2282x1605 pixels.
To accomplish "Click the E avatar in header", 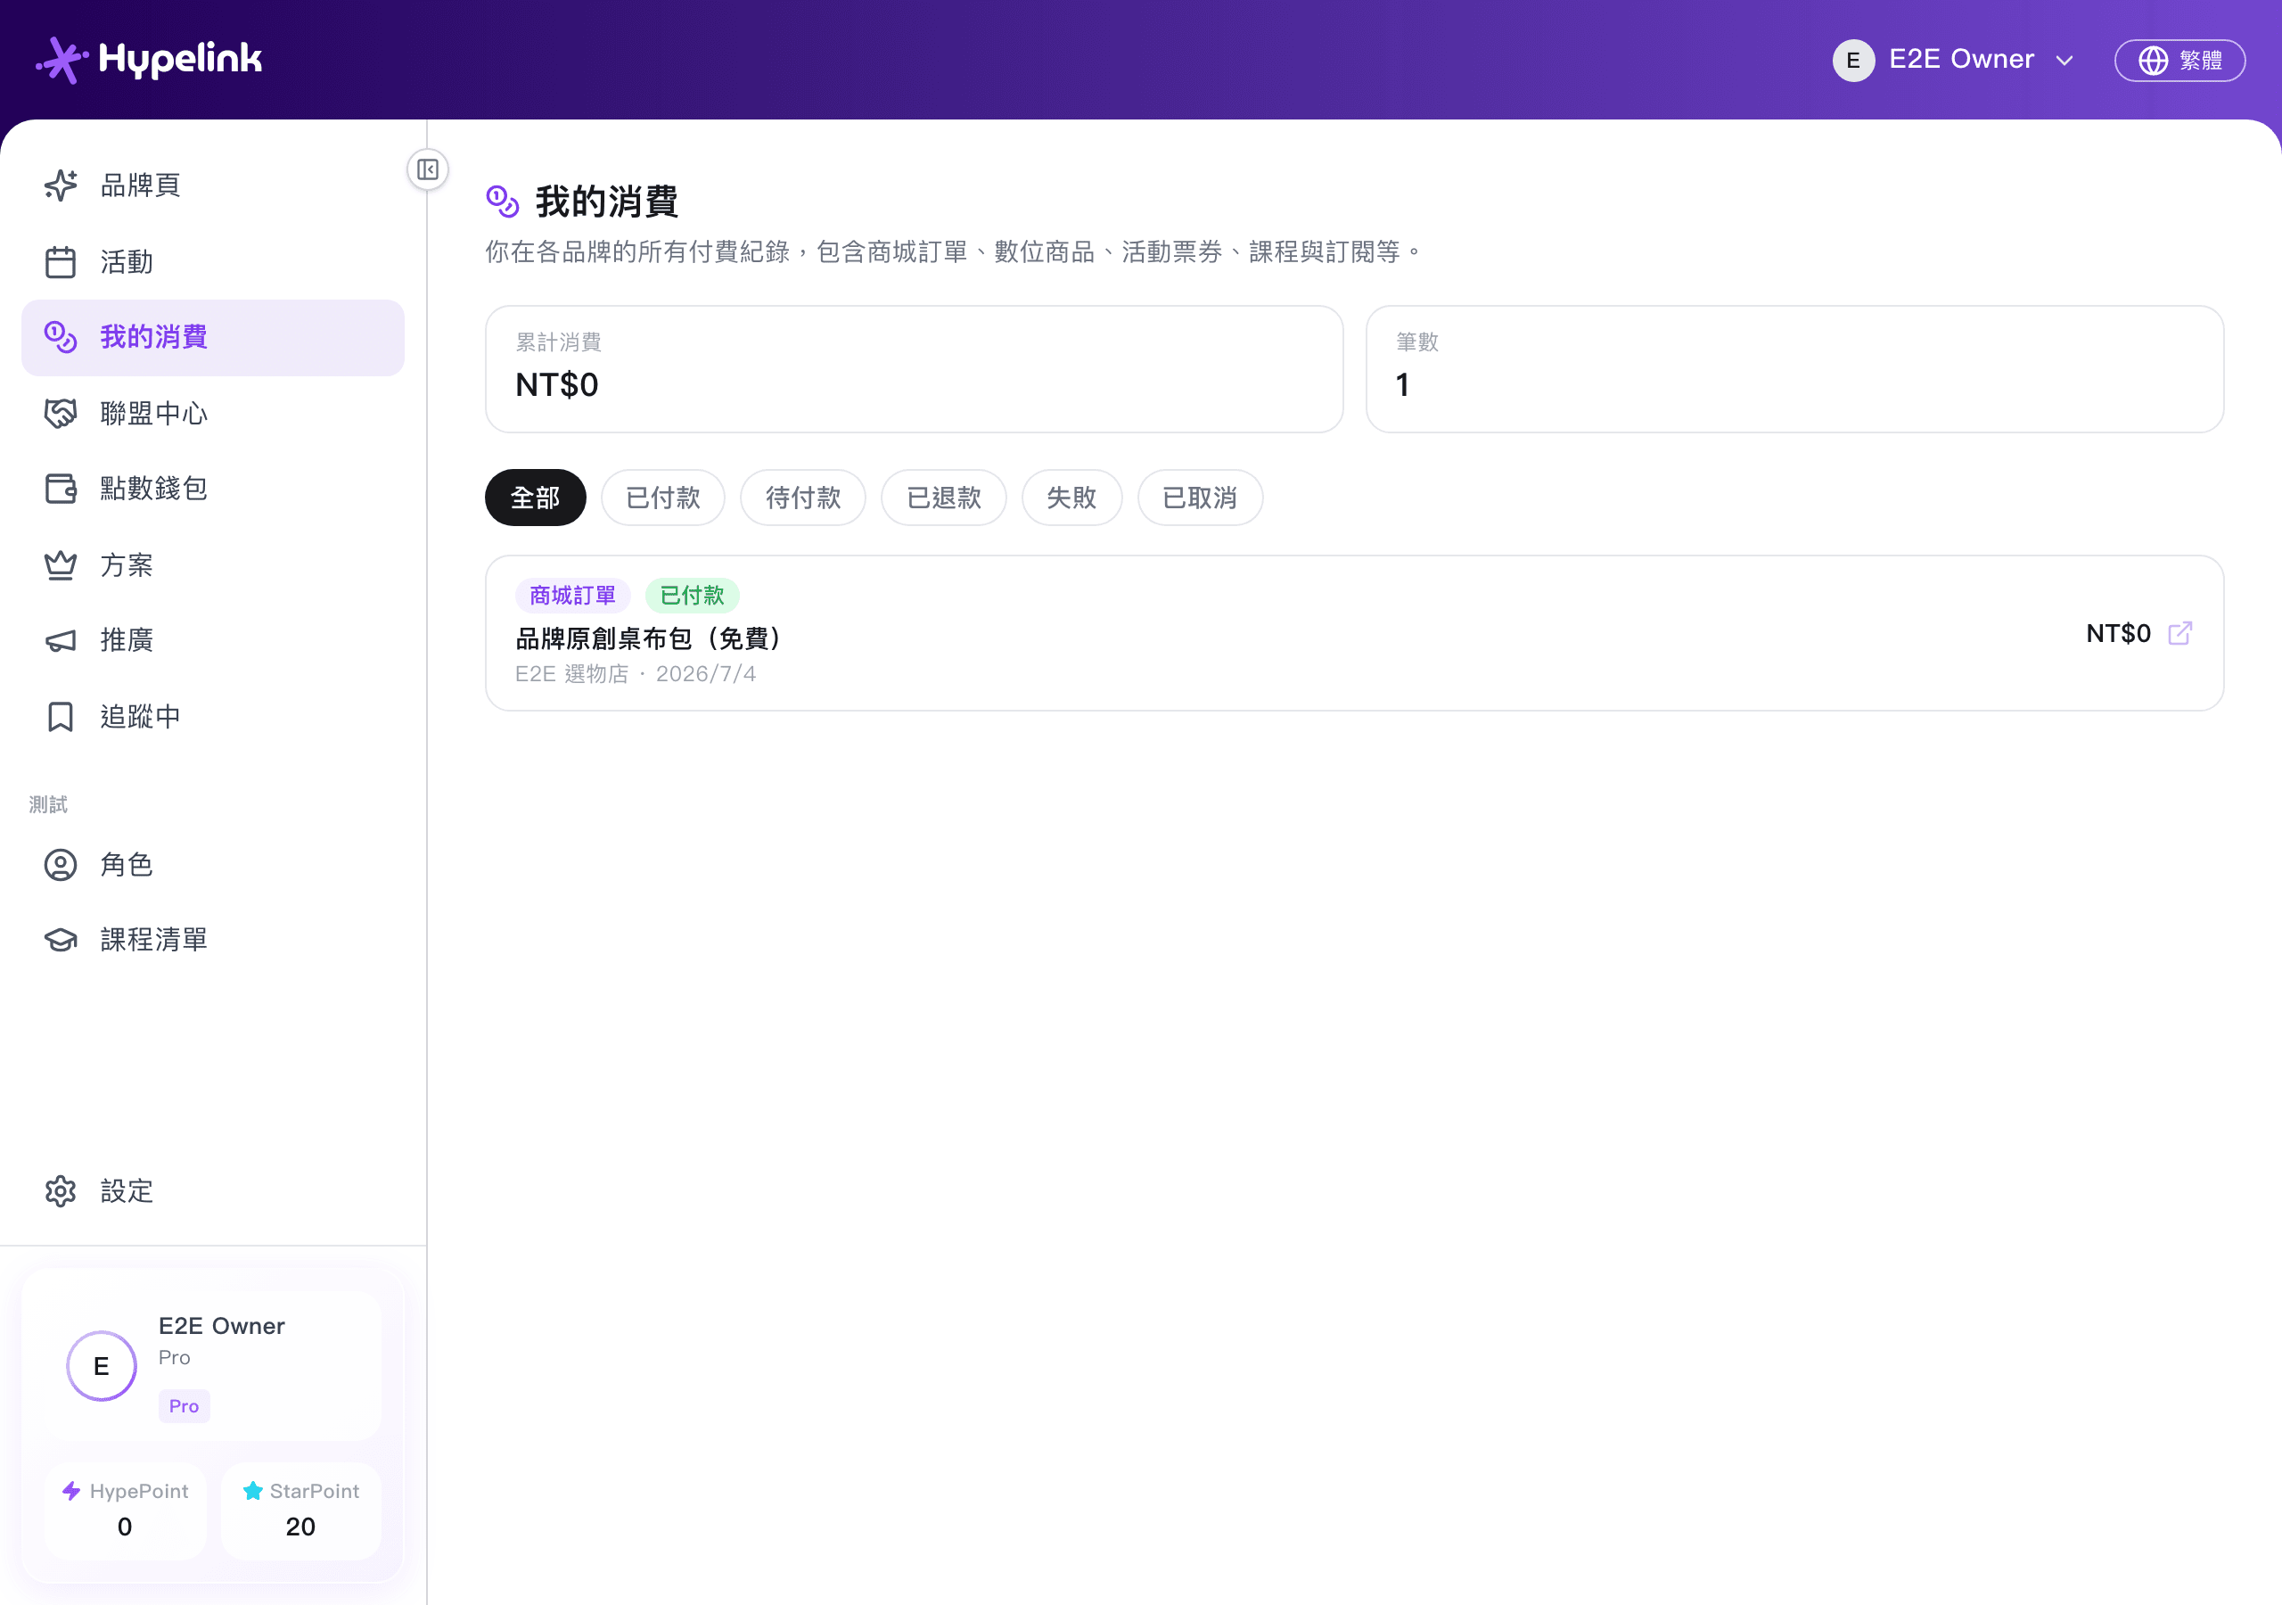I will point(1853,61).
